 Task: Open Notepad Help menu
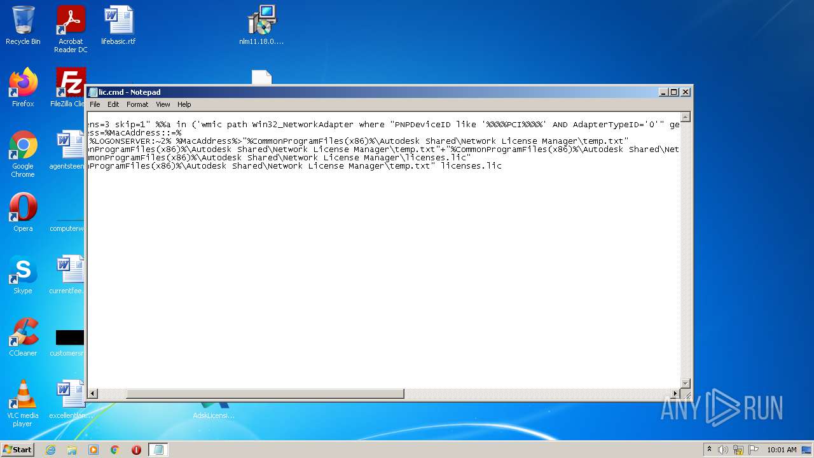click(184, 104)
